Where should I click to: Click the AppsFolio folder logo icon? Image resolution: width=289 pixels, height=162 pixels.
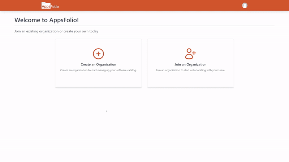click(46, 5)
